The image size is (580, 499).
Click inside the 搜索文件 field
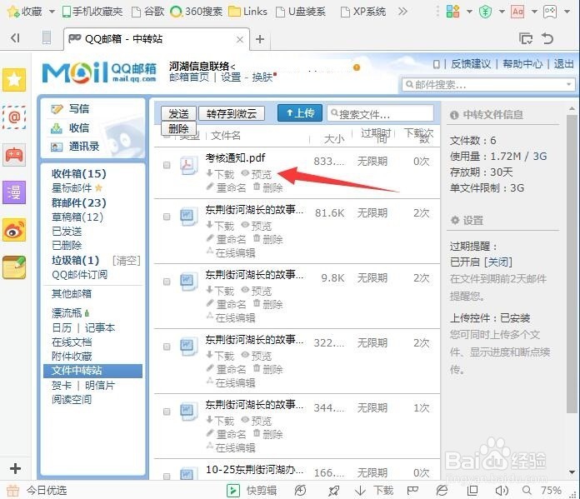click(x=380, y=114)
